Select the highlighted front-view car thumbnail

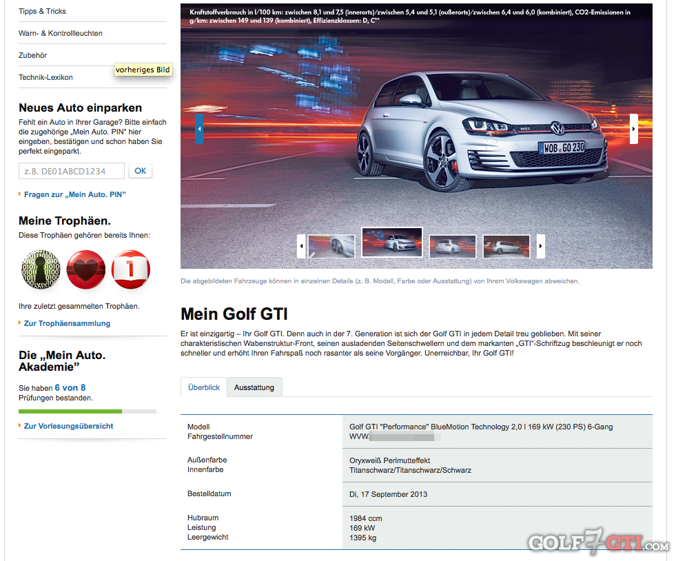point(392,243)
